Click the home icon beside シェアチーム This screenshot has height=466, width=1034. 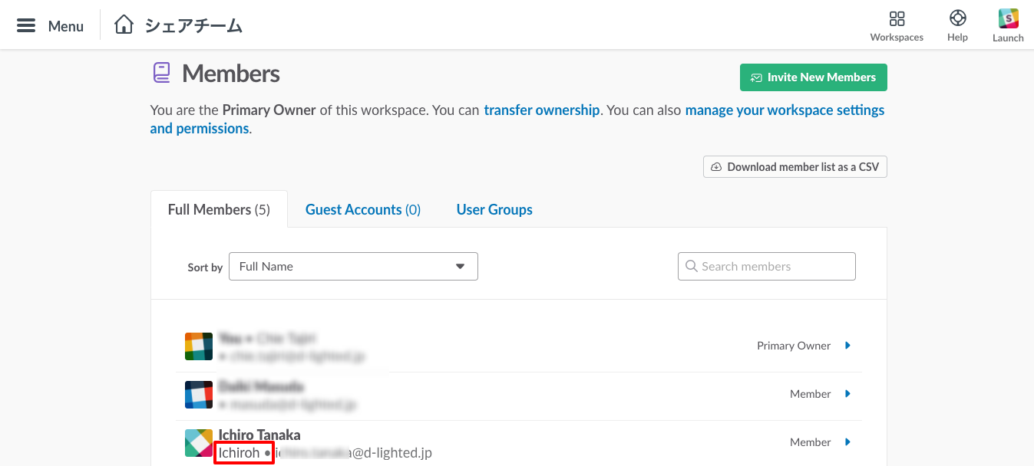coord(124,25)
